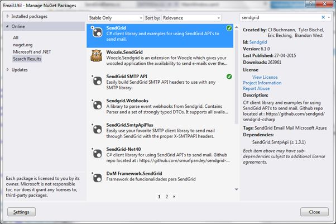336x224 pixels.
Task: Click the Version 6.1.0 text
Action: click(x=256, y=49)
